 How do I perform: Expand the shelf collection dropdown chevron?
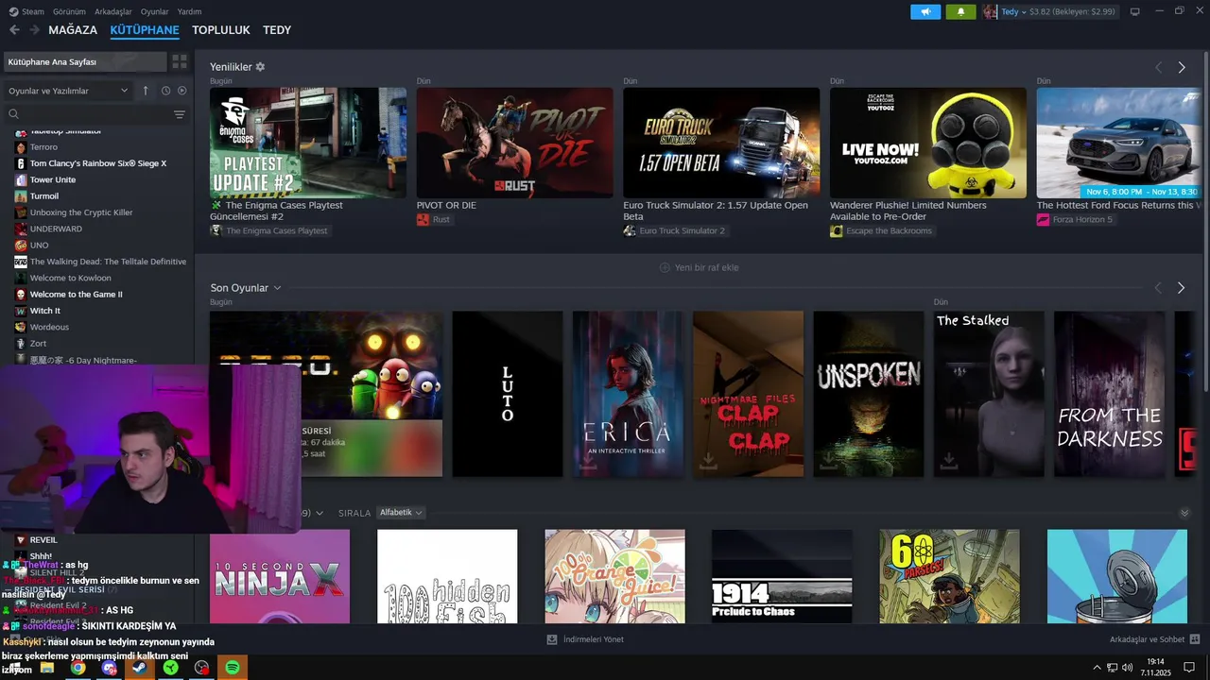click(x=320, y=513)
